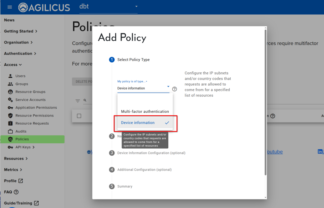Open the hamburger navigation menu
324x208 pixels.
[x=9, y=7]
